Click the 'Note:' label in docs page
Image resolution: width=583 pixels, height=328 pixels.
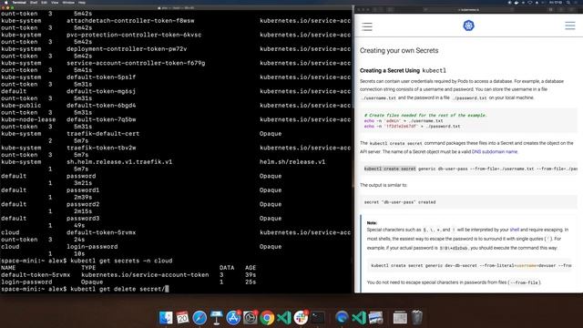tap(372, 222)
